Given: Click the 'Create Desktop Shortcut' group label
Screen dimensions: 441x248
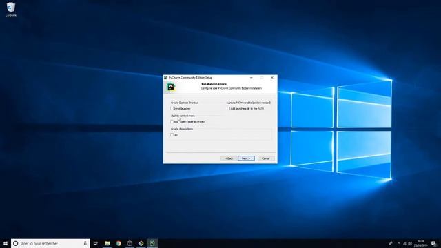Looking at the screenshot, I should (x=185, y=103).
